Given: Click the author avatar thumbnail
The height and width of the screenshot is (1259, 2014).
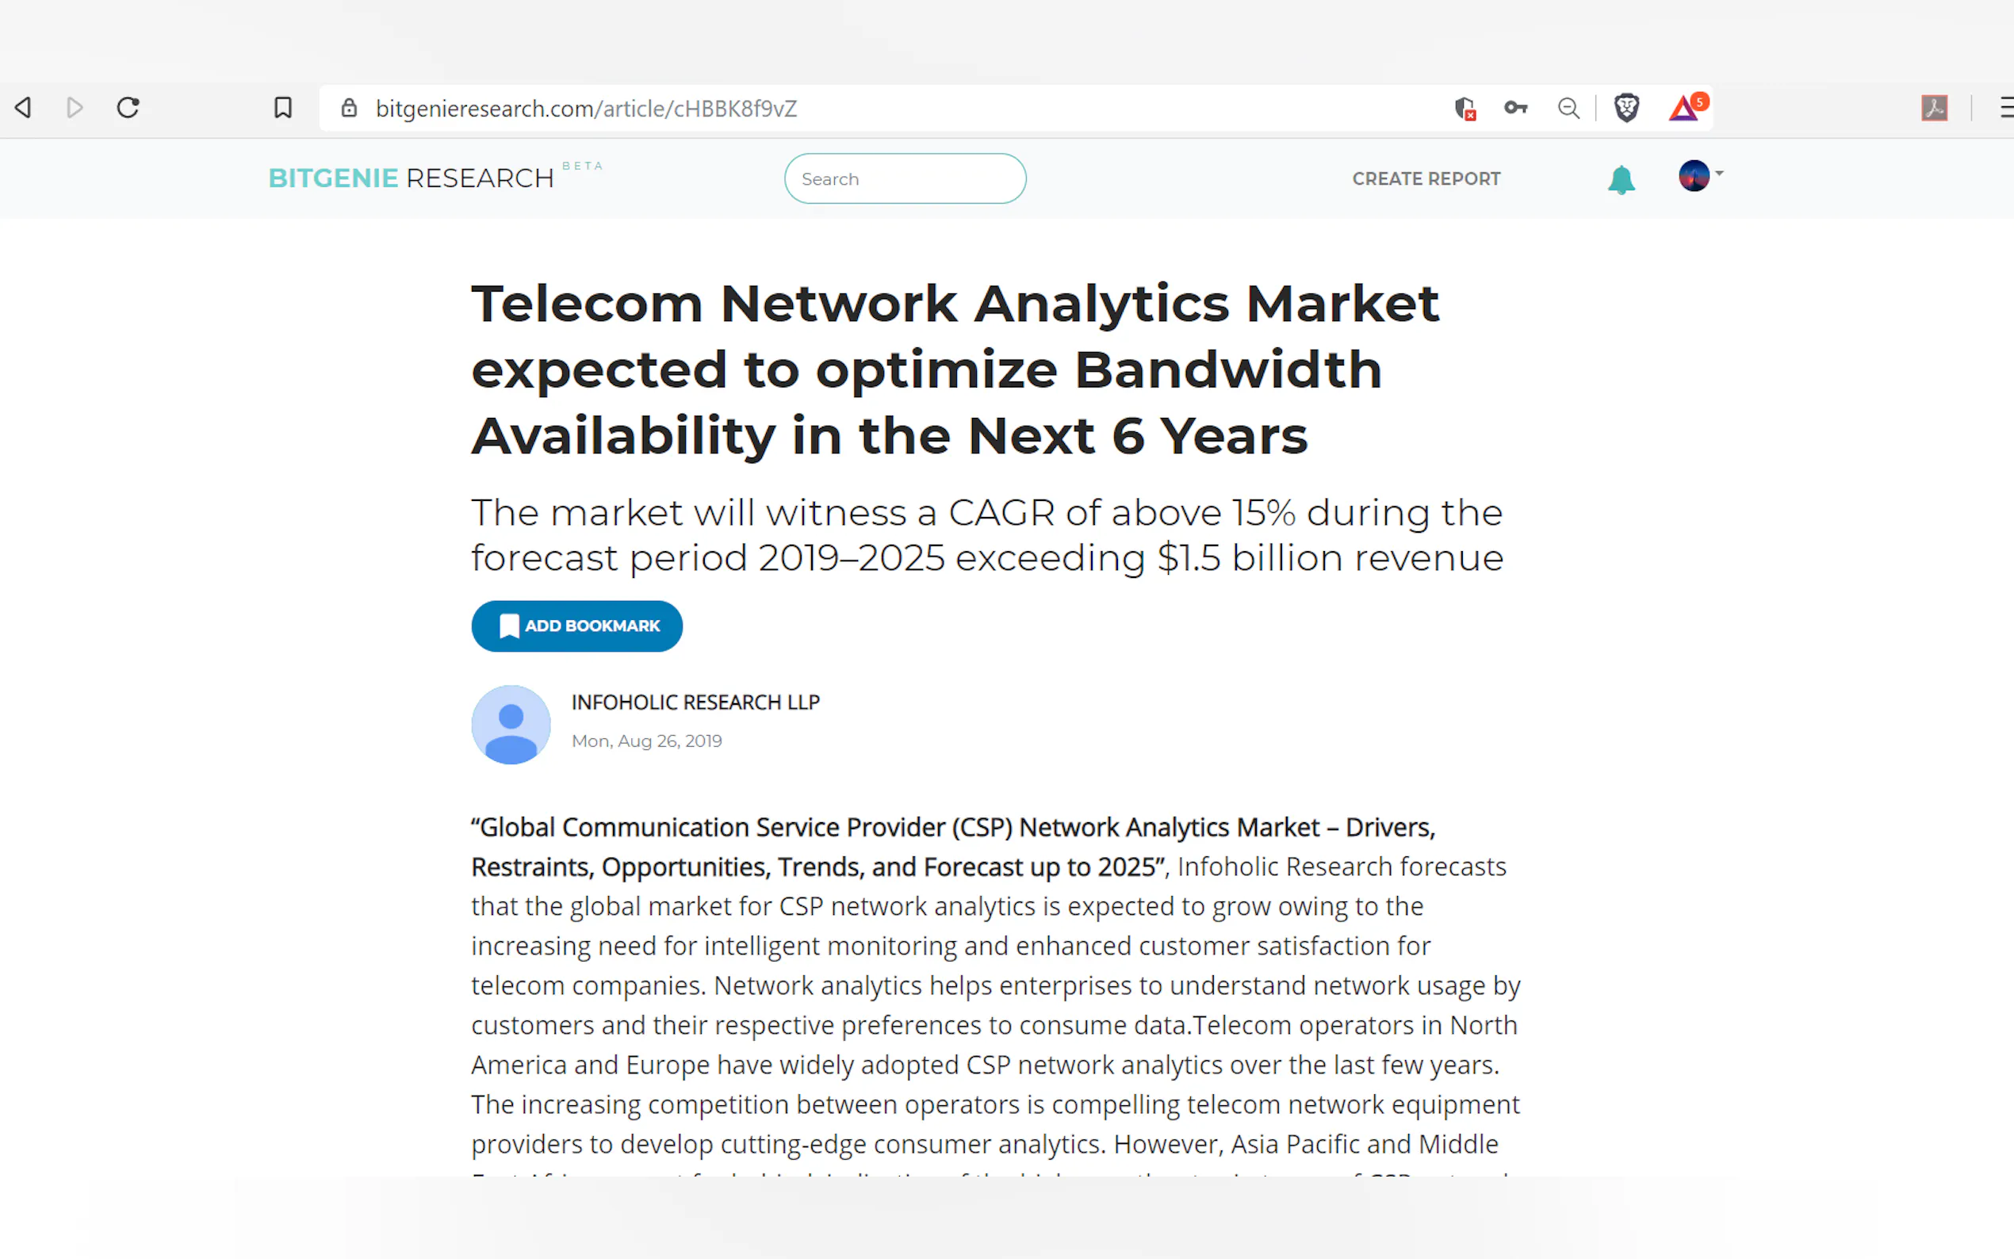Looking at the screenshot, I should [511, 725].
